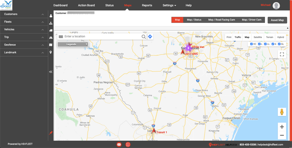Open the purple cluster marker labeled 3
The image size is (292, 148).
188,48
